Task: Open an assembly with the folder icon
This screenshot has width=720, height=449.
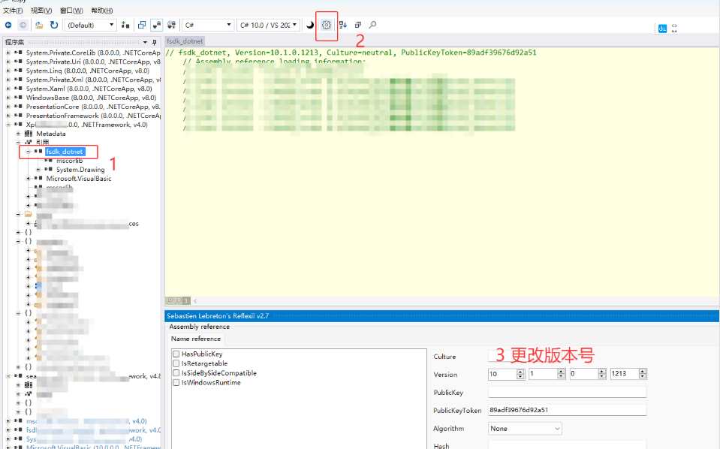Action: [39, 25]
